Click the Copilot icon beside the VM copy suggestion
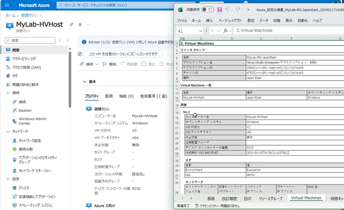Image resolution: width=344 pixels, height=210 pixels. (80, 54)
